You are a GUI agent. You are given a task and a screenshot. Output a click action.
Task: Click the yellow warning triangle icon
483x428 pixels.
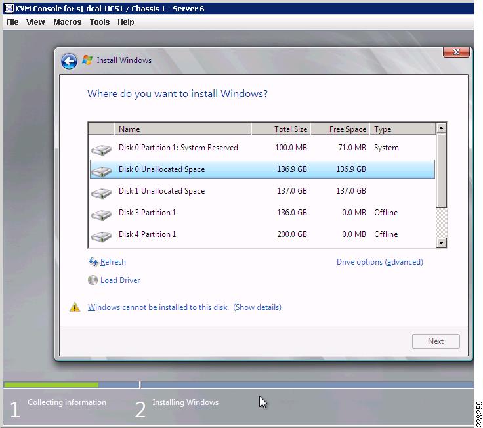[x=75, y=307]
